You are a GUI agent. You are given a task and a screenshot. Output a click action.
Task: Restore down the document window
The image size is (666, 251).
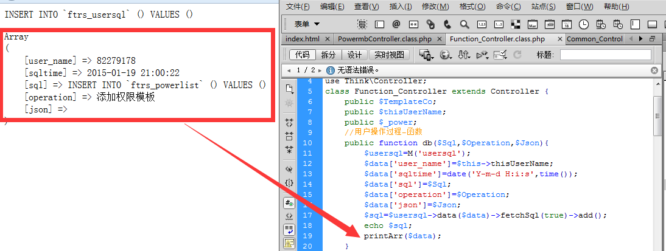point(653,39)
